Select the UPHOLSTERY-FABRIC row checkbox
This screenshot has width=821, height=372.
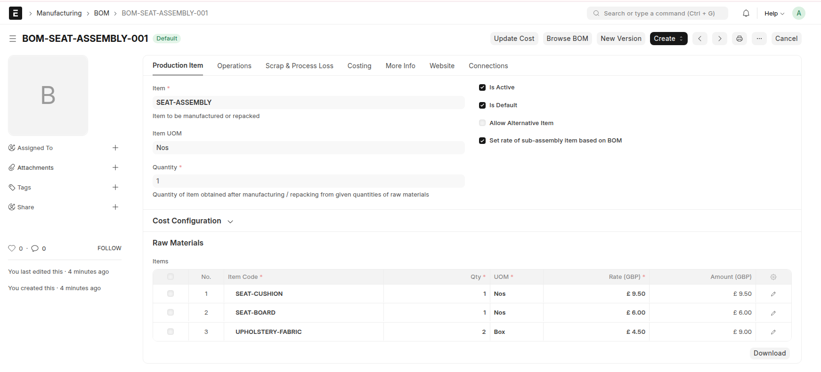tap(171, 332)
